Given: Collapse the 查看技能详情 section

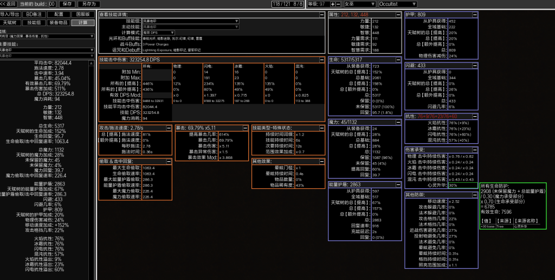Looking at the screenshot, I should coord(321,15).
